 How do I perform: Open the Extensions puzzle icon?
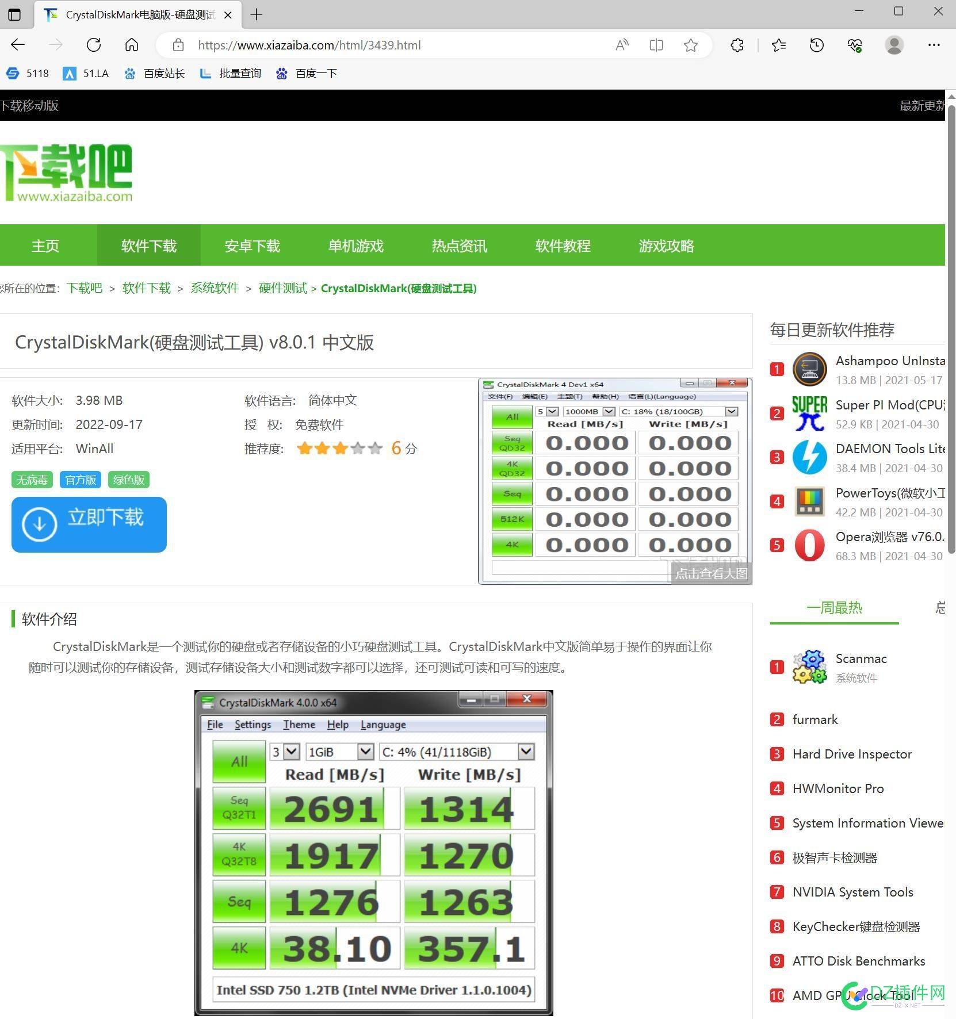coord(737,45)
